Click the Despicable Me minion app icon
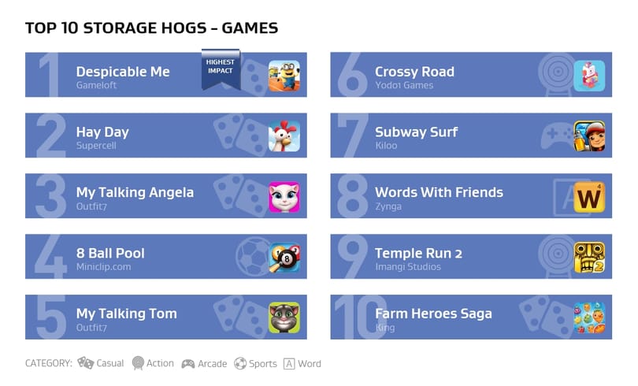 tap(284, 76)
